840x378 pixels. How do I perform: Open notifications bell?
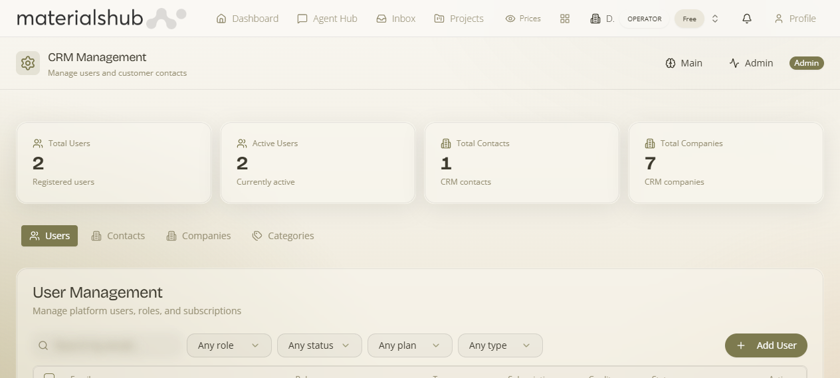click(x=747, y=19)
